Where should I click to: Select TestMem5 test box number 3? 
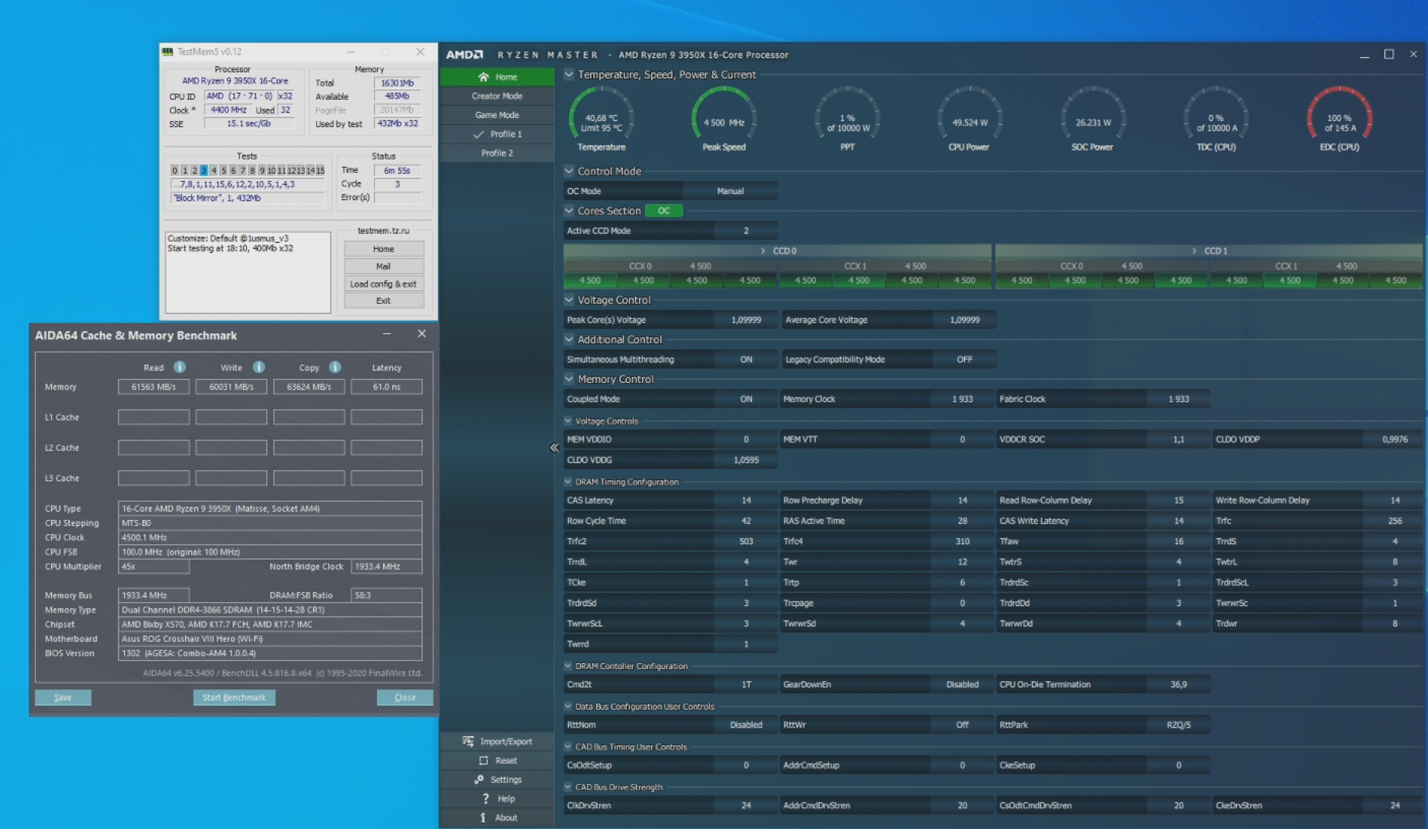coord(203,171)
